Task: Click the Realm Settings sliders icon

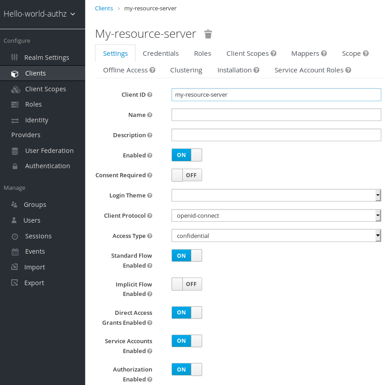Action: [x=15, y=58]
